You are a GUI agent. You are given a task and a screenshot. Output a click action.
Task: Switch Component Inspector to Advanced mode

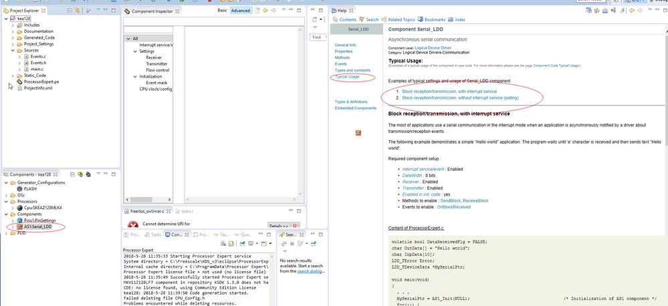click(241, 10)
